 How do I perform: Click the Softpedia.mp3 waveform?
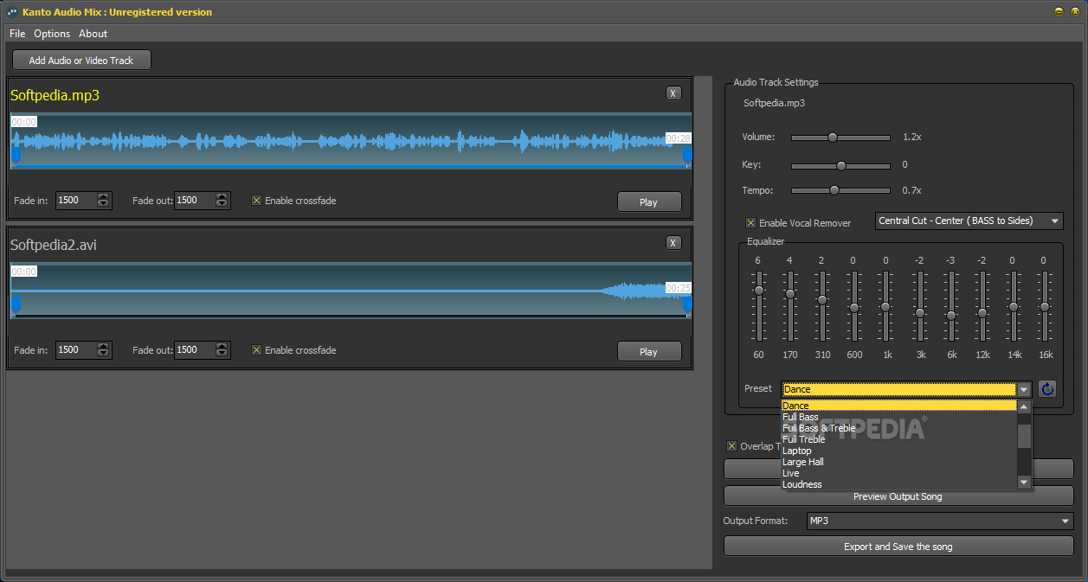(x=351, y=140)
